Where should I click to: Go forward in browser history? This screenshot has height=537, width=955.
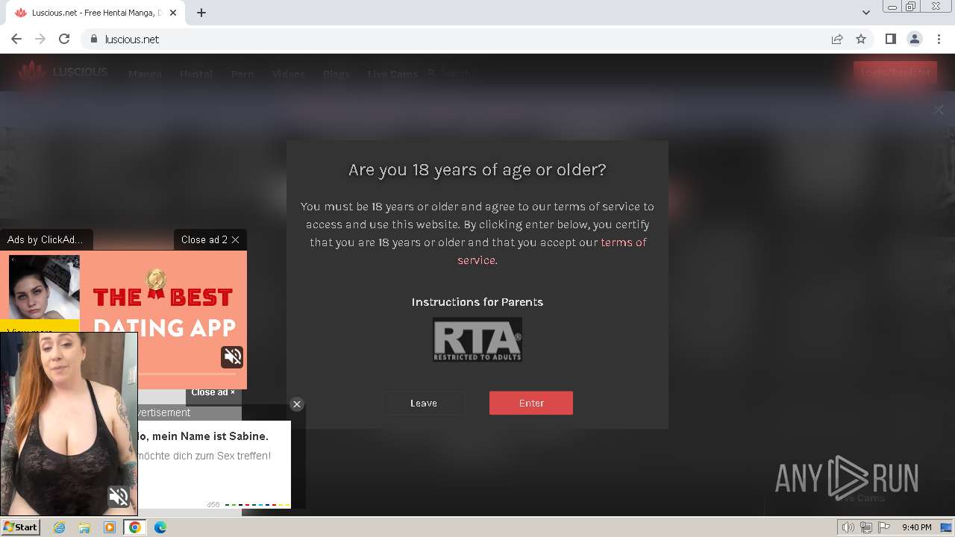click(x=40, y=39)
